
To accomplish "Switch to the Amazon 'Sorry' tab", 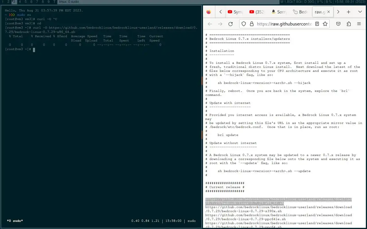I will pyautogui.click(x=279, y=12).
